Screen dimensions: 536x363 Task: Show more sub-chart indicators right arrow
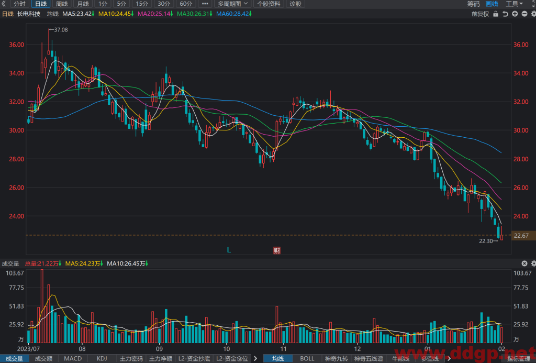tap(255, 359)
